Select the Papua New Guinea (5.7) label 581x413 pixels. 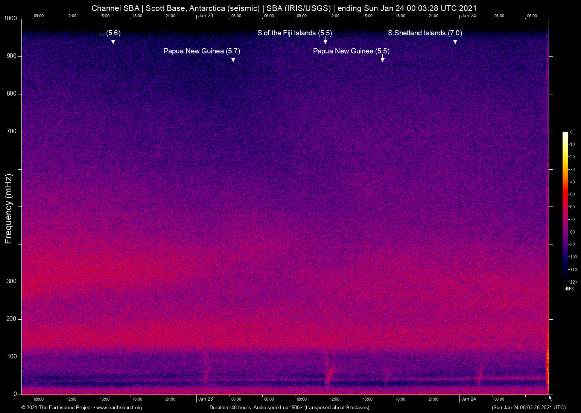202,51
